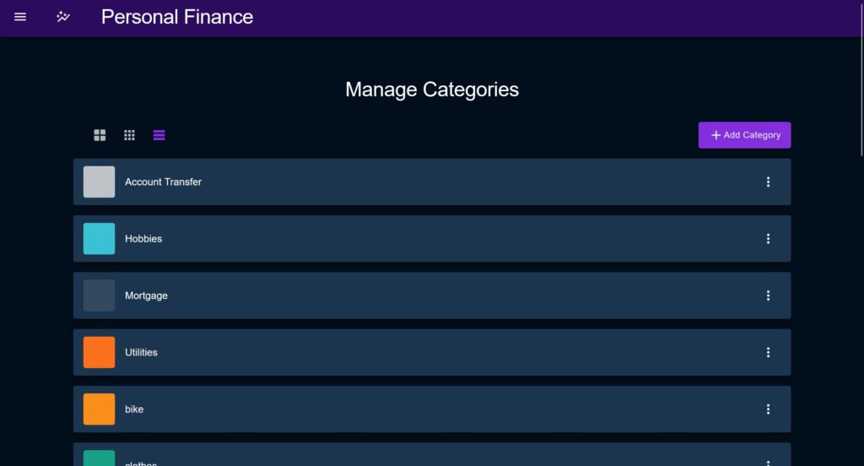Open the three-dot menu for Mortgage
This screenshot has height=466, width=864.
click(768, 295)
